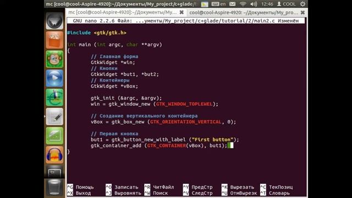The width and height of the screenshot is (352, 198).
Task: Click the window title in the top panel
Action: pos(122,4)
